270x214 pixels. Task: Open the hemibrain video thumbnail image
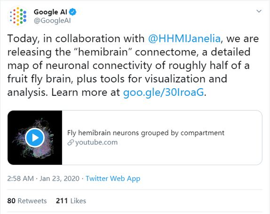point(35,138)
